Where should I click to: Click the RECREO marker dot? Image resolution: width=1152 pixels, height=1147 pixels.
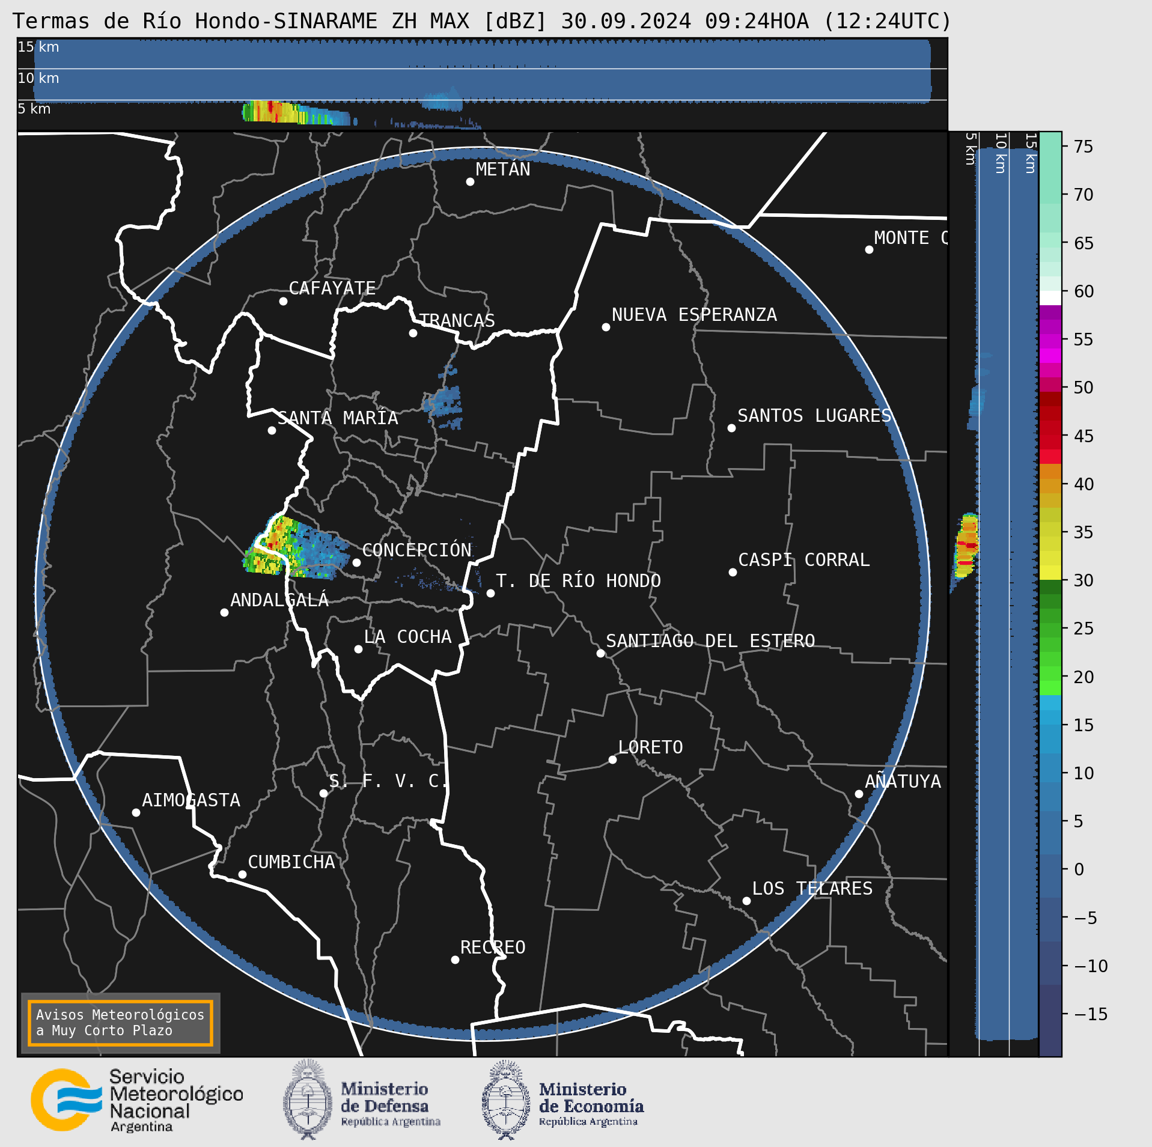[455, 960]
